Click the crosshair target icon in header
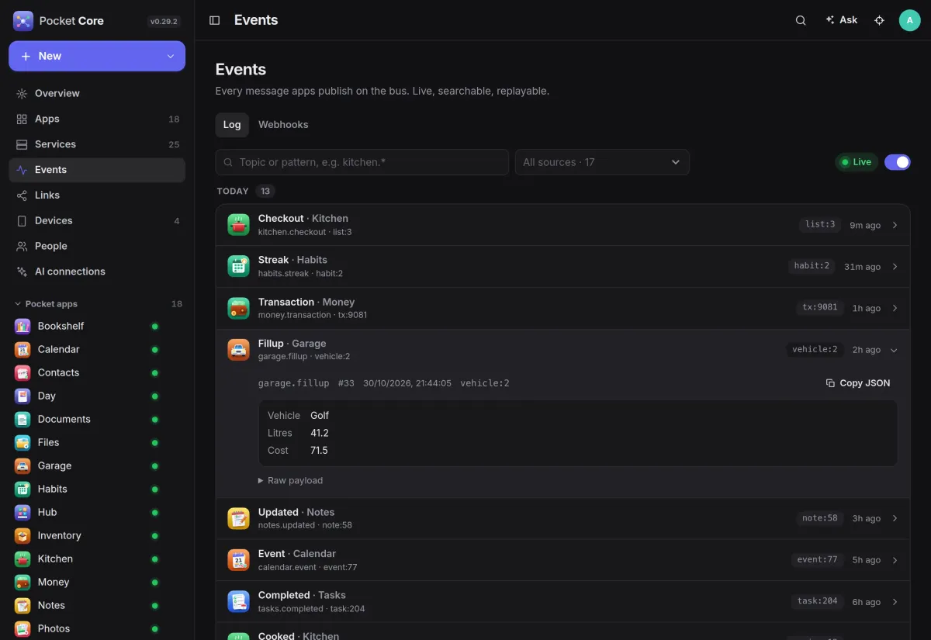The height and width of the screenshot is (640, 931). [879, 20]
